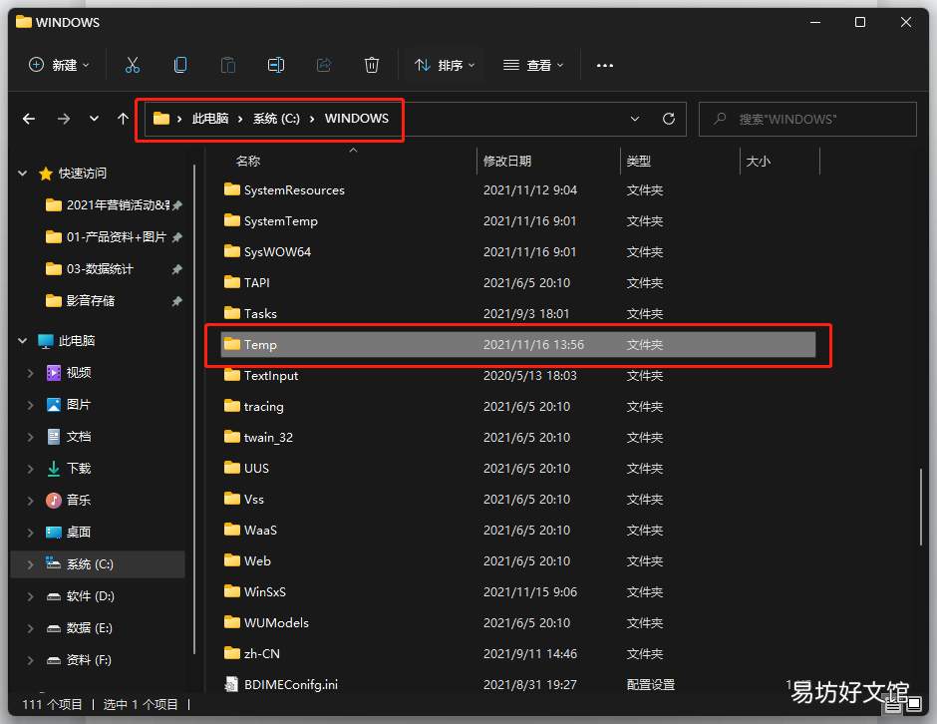Click the Paste clipboard icon
Viewport: 937px width, 724px height.
pos(227,65)
